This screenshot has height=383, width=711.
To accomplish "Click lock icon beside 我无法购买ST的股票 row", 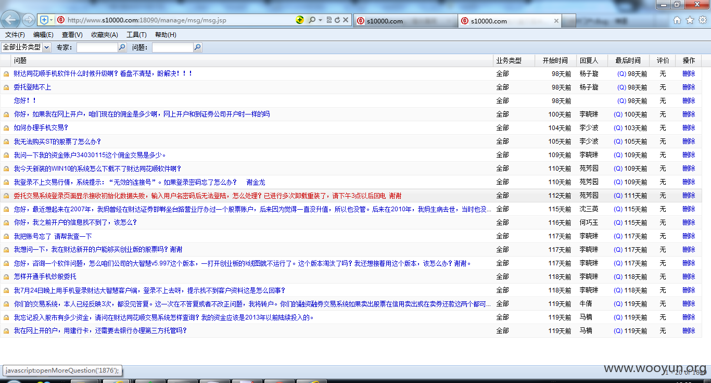I will pyautogui.click(x=6, y=142).
